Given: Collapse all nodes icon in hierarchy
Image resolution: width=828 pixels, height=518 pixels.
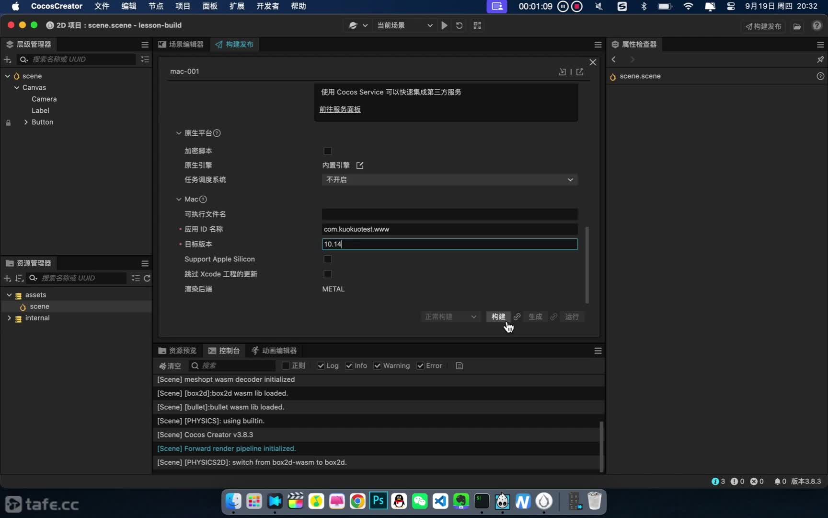Looking at the screenshot, I should [145, 59].
